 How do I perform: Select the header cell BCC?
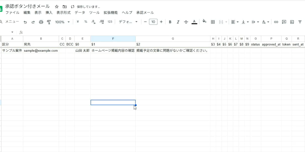pos(70,44)
